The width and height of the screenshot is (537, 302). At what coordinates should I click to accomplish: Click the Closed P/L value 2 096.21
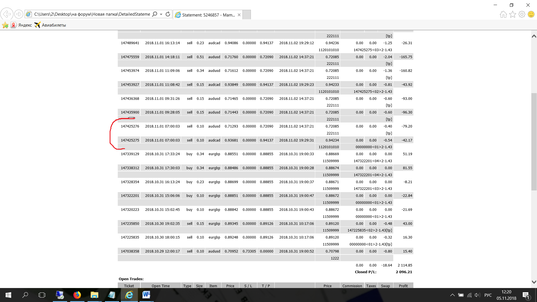(x=404, y=272)
